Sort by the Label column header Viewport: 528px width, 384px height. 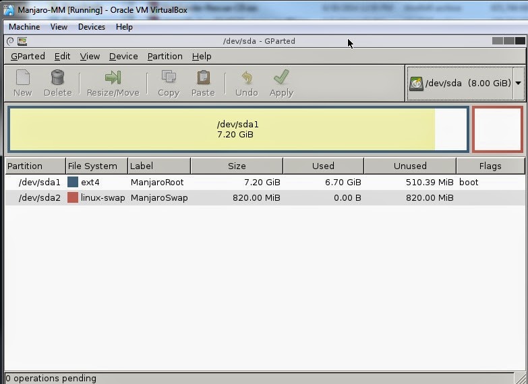click(x=159, y=166)
